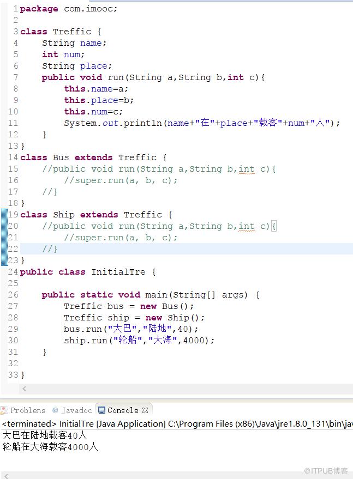Open the Problems tab
This screenshot has width=353, height=479.
(23, 410)
